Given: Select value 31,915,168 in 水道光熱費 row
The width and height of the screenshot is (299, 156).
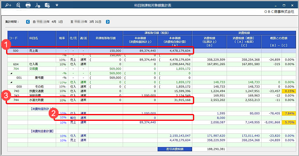Looking at the screenshot, I should (182, 100).
